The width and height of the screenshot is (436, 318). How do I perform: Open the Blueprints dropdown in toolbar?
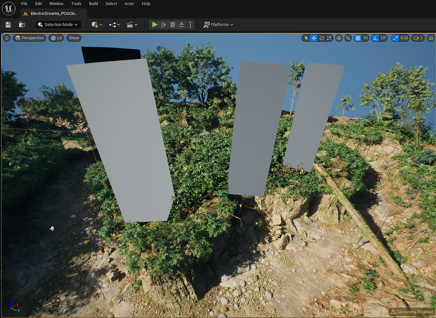click(114, 25)
